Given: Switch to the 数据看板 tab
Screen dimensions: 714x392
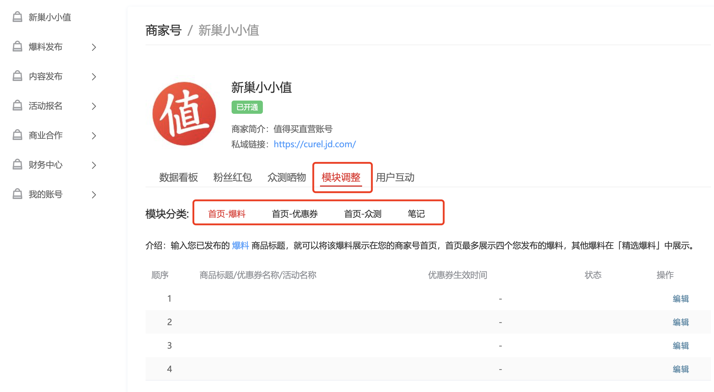Looking at the screenshot, I should pyautogui.click(x=178, y=177).
